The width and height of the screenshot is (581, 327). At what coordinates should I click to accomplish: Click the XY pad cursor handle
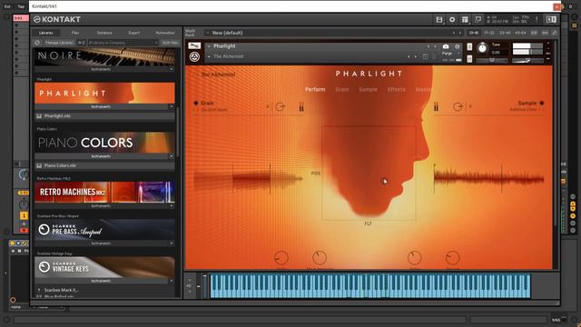384,181
